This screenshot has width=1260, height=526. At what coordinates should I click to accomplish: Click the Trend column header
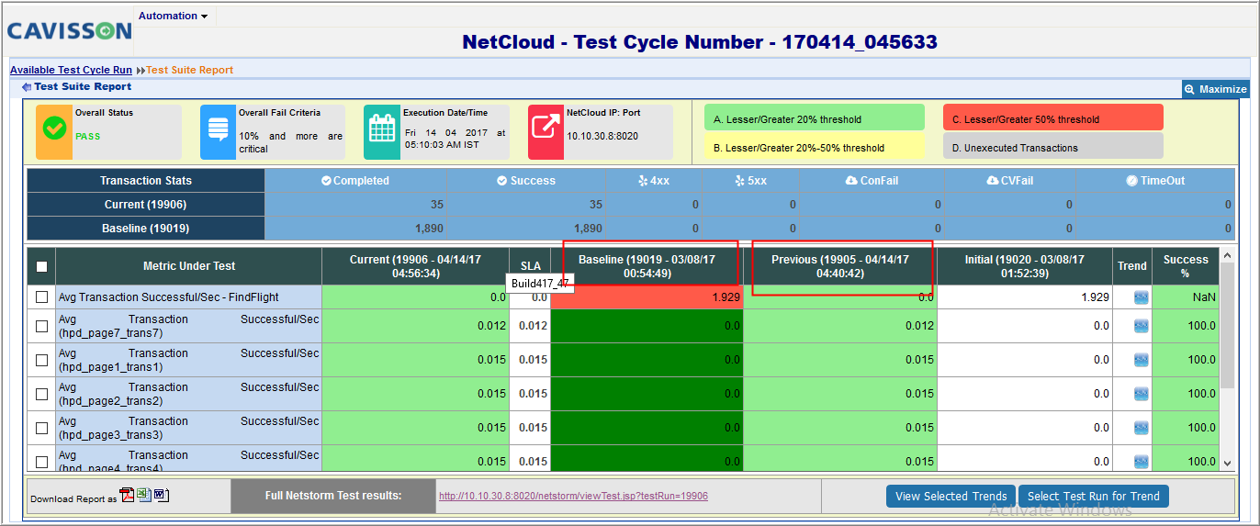click(1132, 266)
